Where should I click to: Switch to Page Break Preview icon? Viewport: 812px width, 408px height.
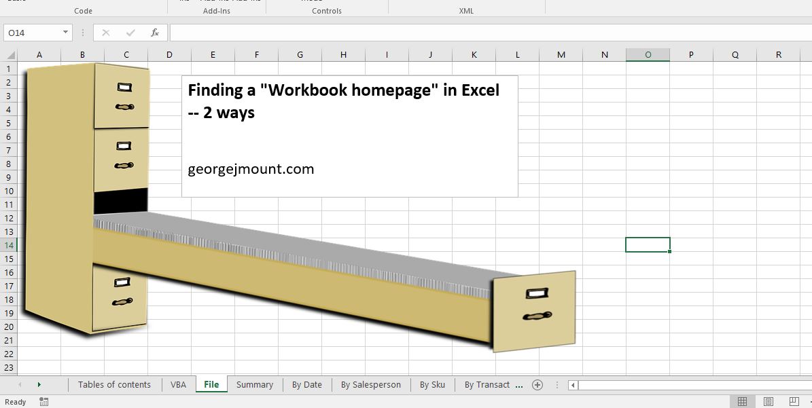tap(794, 402)
